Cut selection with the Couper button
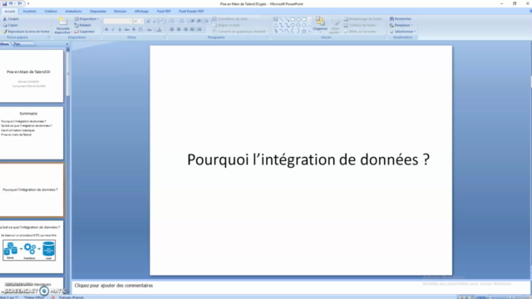 (11, 19)
